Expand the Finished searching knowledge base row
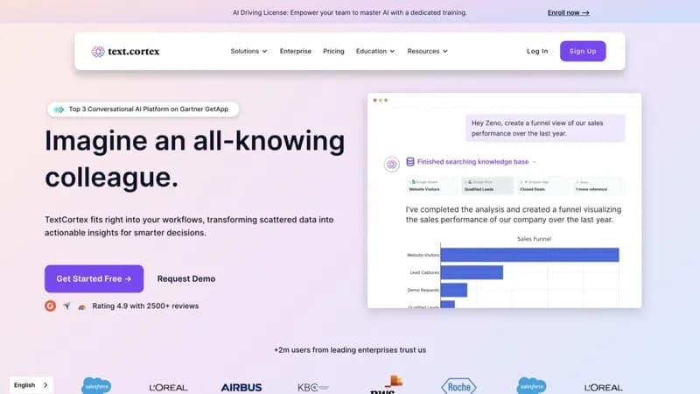This screenshot has width=700, height=394. pyautogui.click(x=471, y=162)
